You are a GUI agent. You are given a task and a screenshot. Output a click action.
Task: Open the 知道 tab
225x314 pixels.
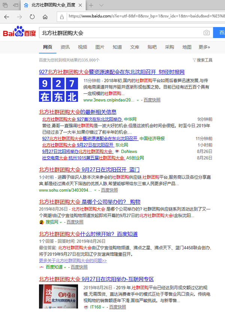tap(117, 47)
